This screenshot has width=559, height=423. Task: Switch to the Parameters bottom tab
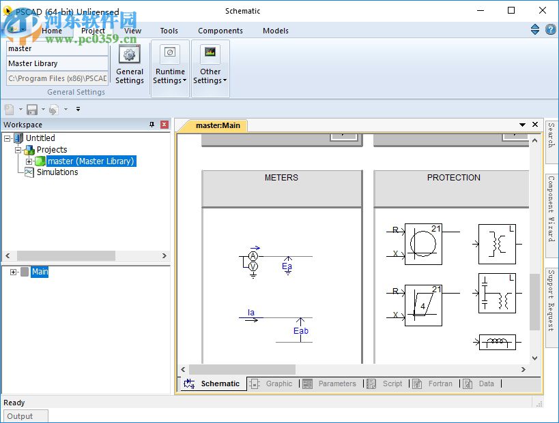(x=336, y=383)
